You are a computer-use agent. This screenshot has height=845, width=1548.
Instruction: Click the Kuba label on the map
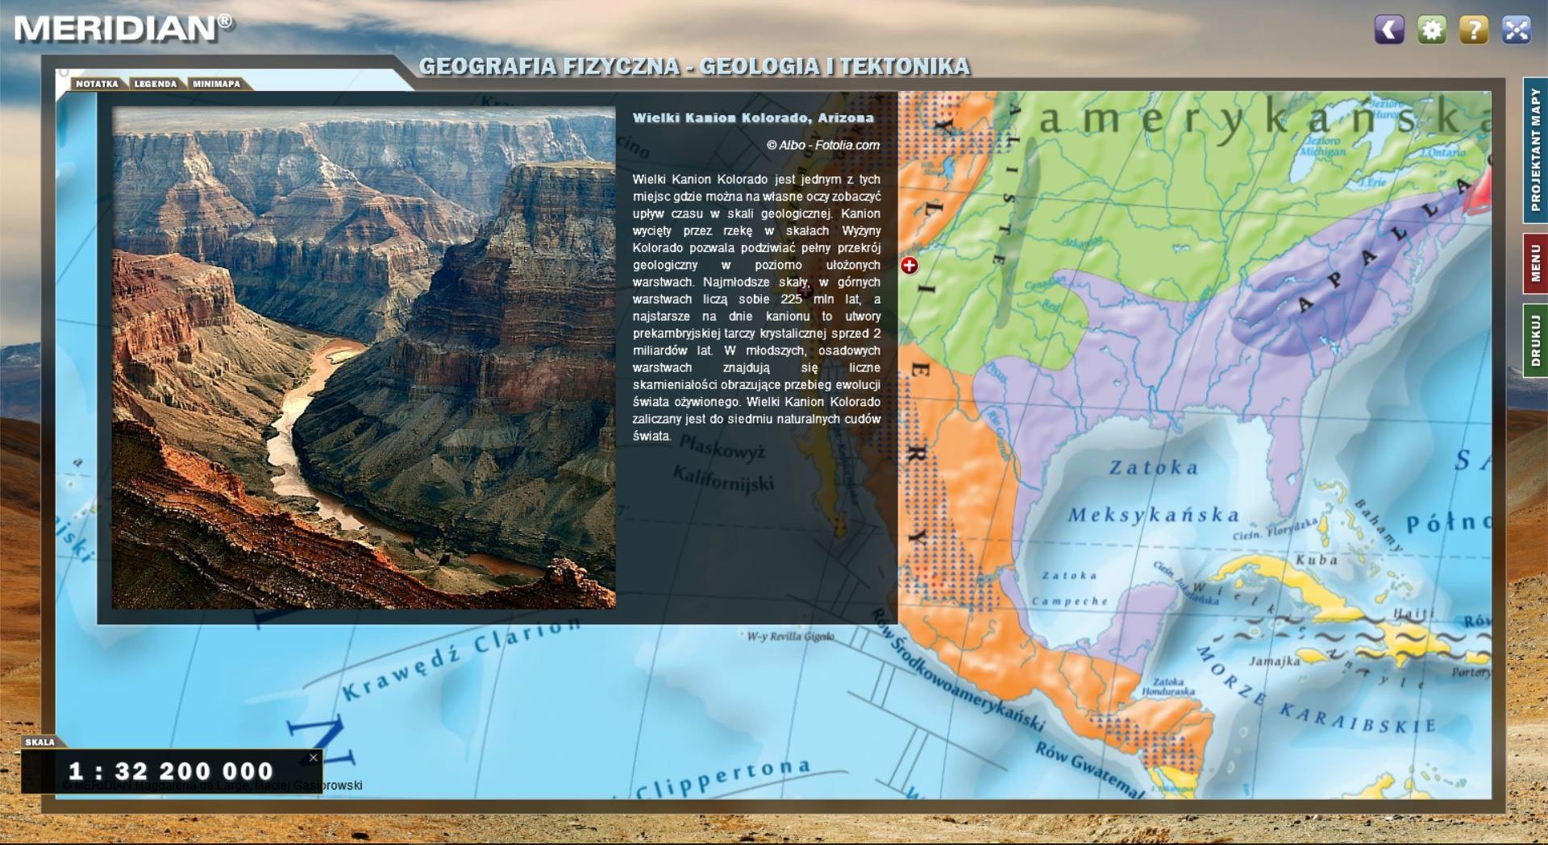tap(1316, 560)
